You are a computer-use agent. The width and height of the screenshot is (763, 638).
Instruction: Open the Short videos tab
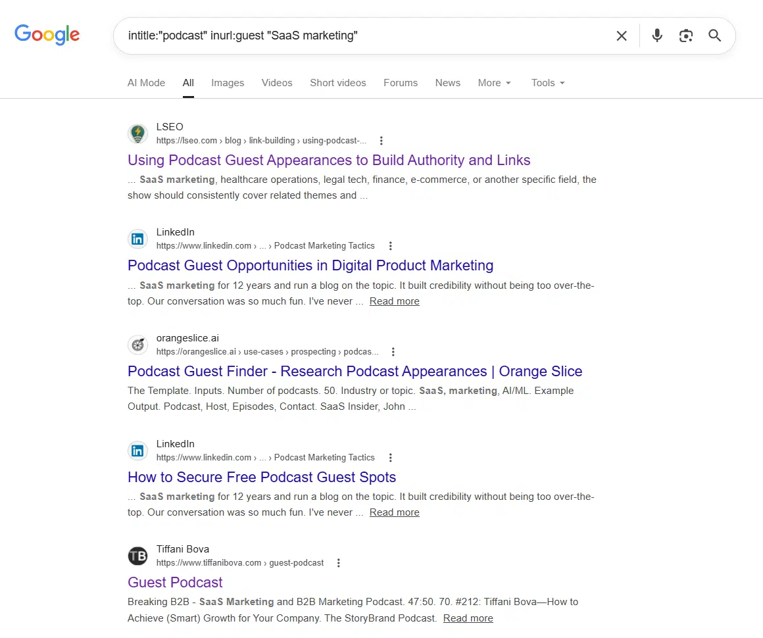click(x=337, y=83)
